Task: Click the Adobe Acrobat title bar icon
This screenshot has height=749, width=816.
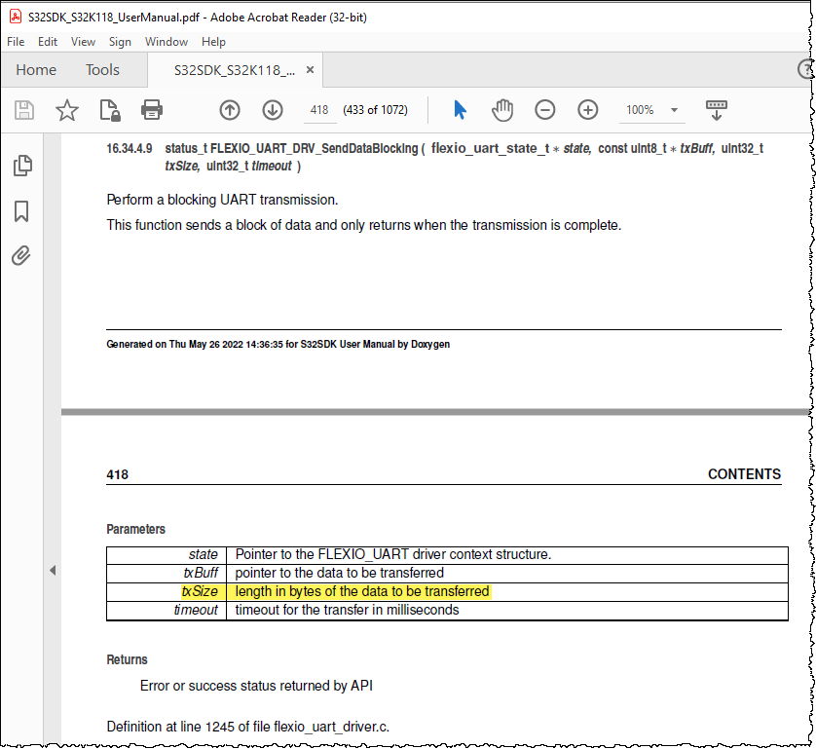Action: click(x=16, y=17)
